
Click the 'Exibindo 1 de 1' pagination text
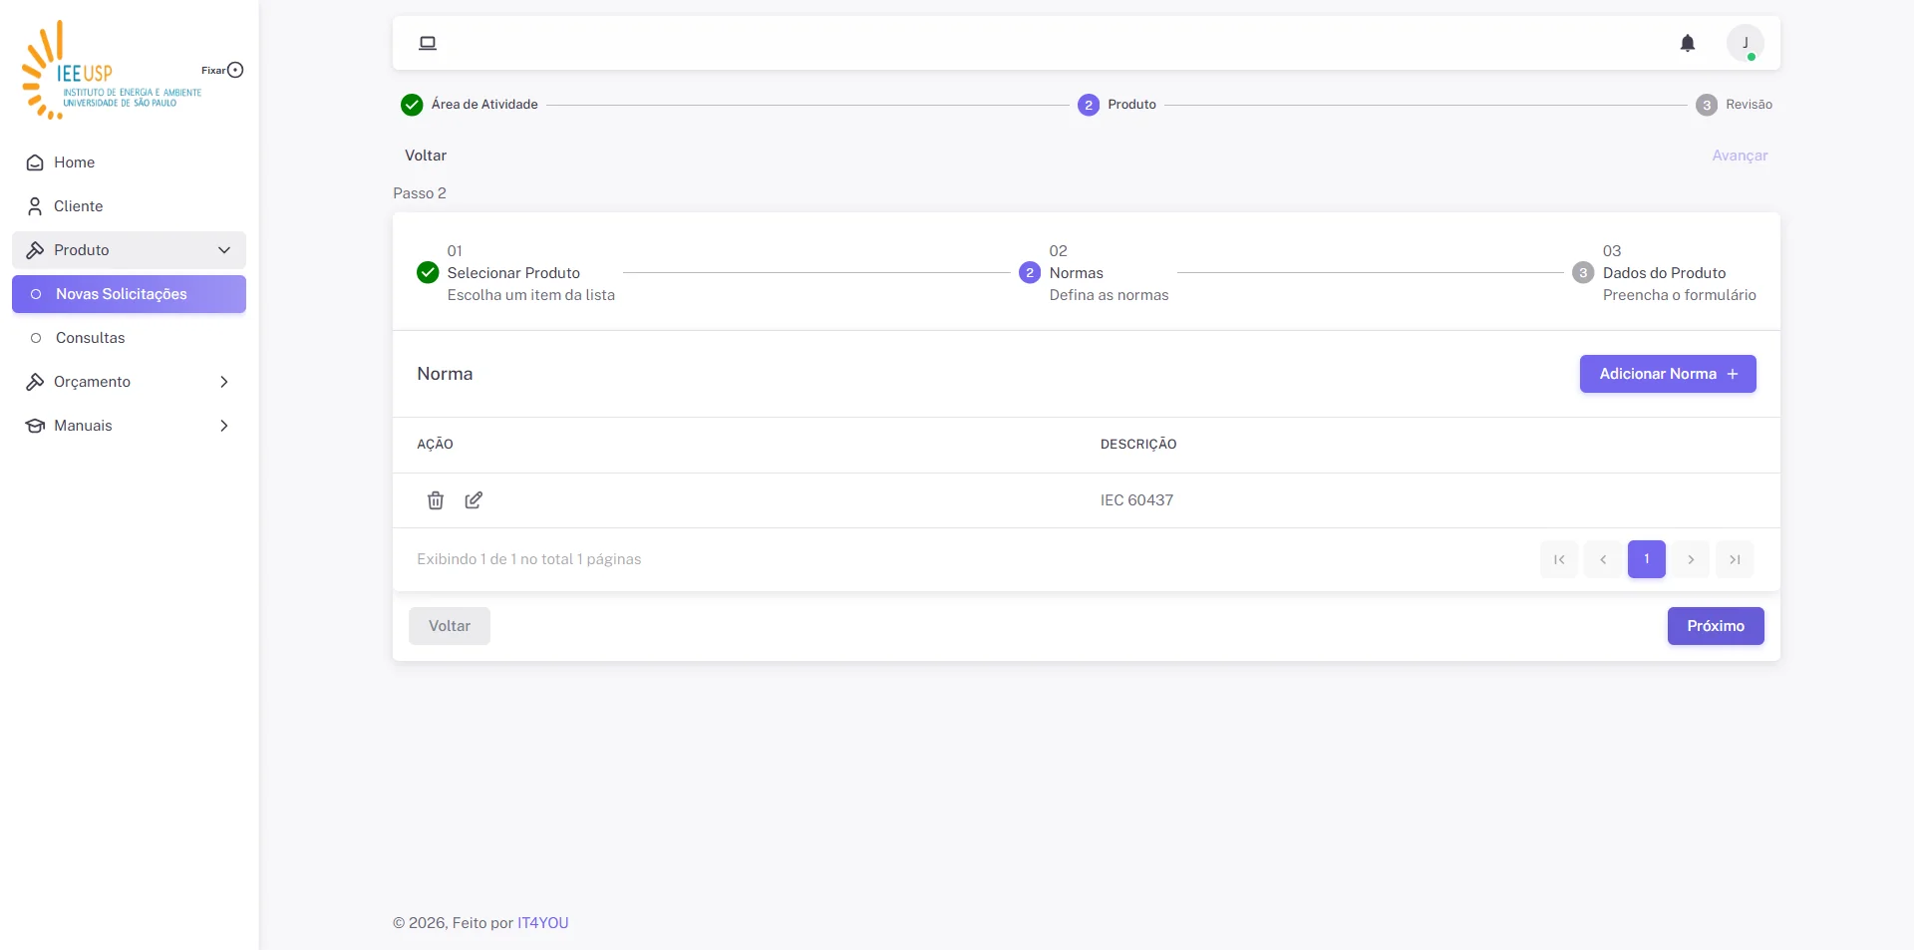point(529,559)
